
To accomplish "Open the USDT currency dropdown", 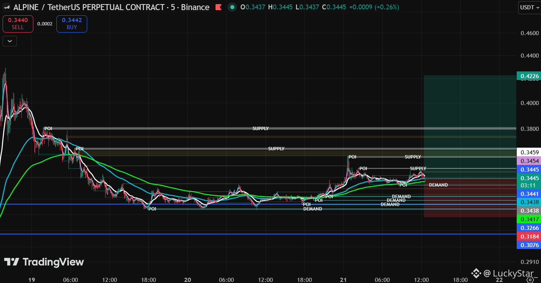I will click(529, 7).
